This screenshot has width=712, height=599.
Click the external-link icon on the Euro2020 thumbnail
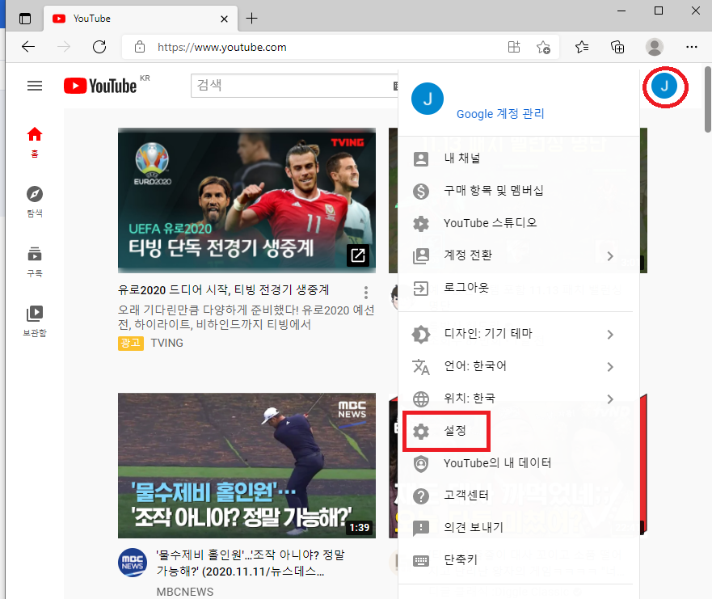[358, 255]
